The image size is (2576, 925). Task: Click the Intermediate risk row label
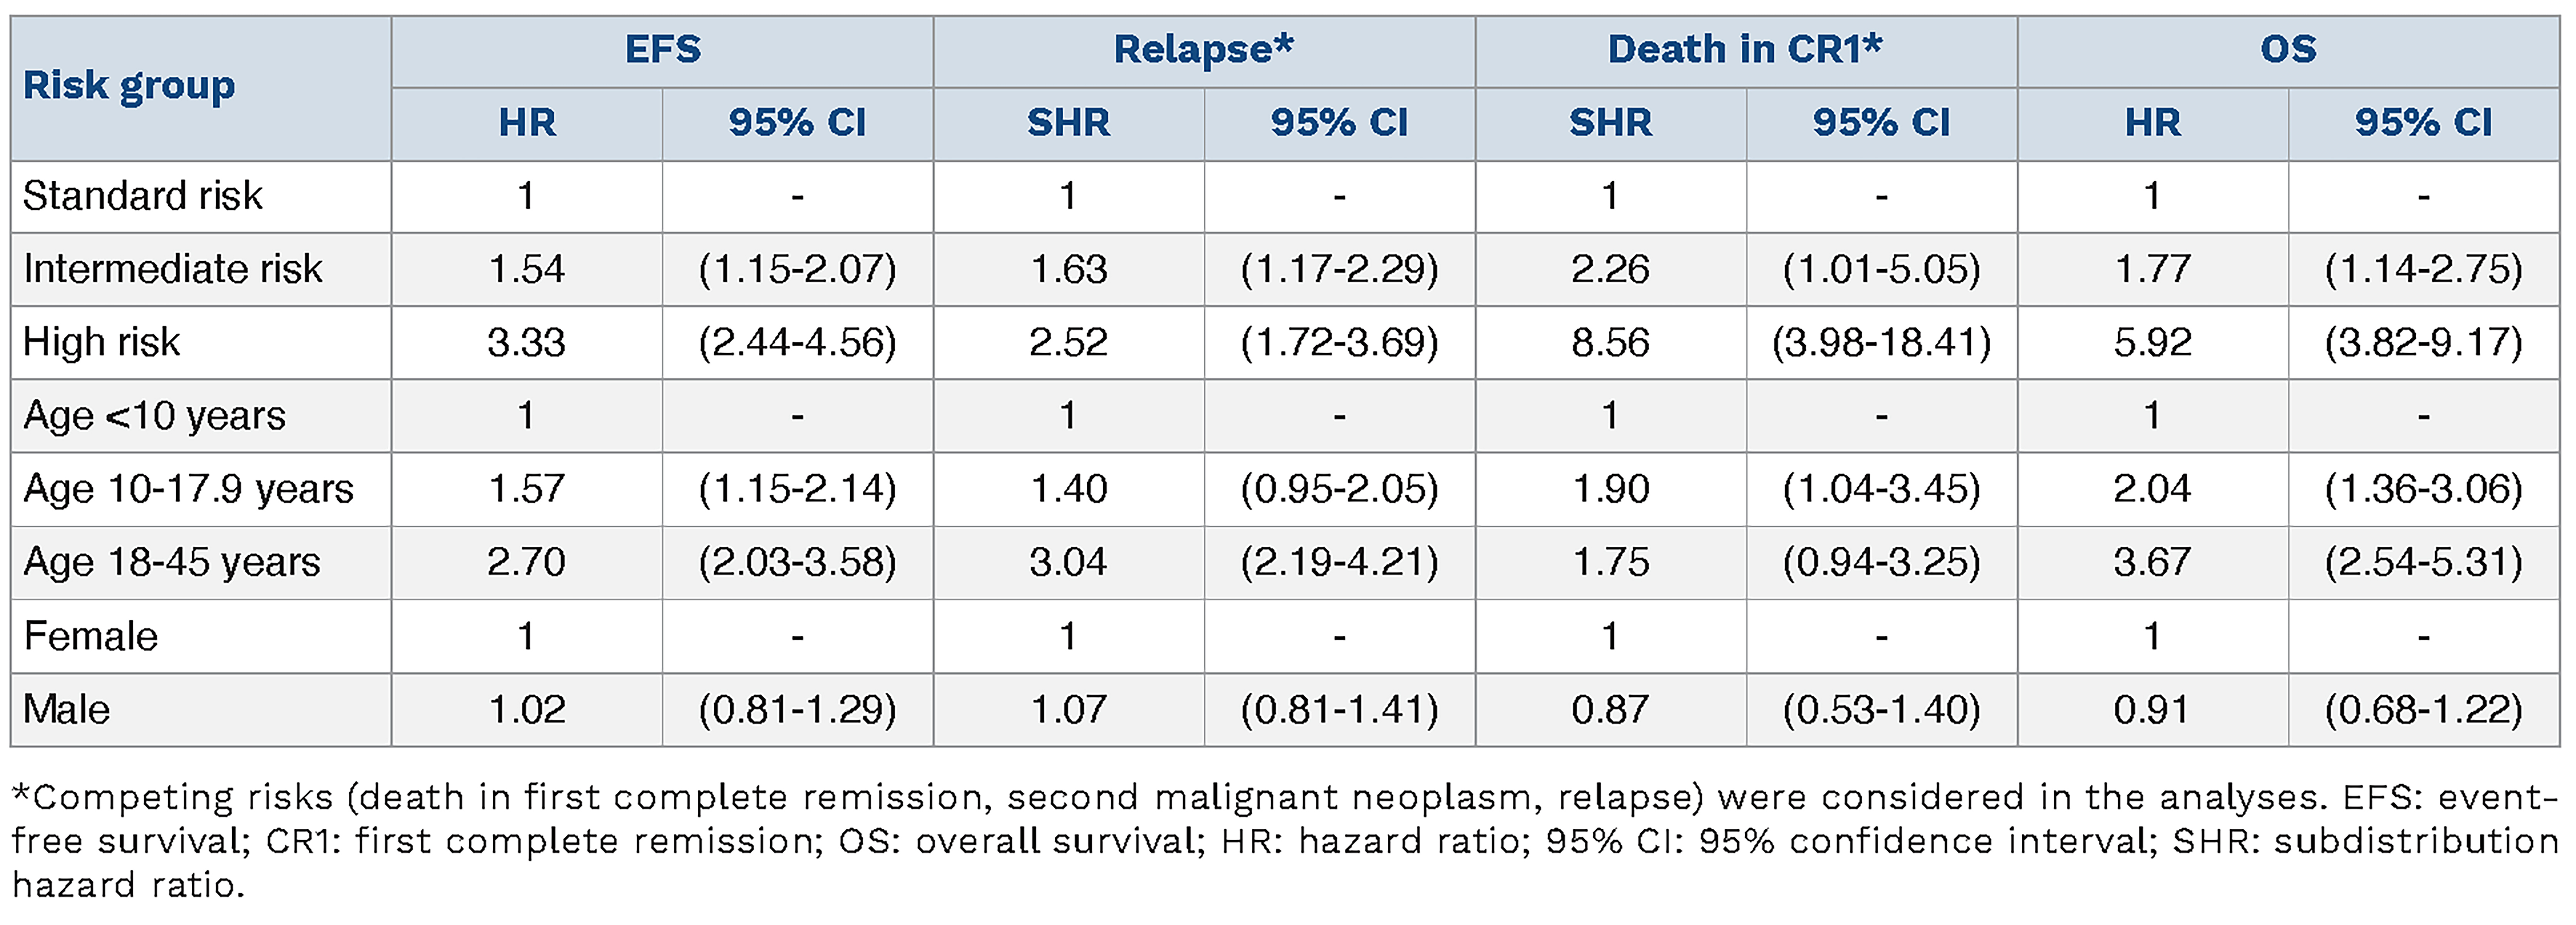coord(172,269)
